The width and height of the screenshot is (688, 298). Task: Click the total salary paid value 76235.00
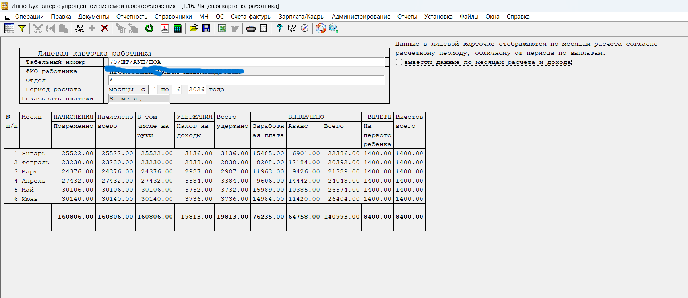(268, 217)
